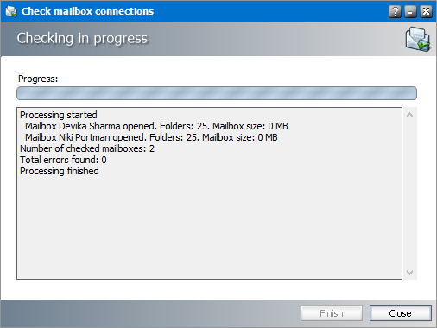437x328 pixels.
Task: Select the 'Processing started' log line
Action: coord(59,115)
